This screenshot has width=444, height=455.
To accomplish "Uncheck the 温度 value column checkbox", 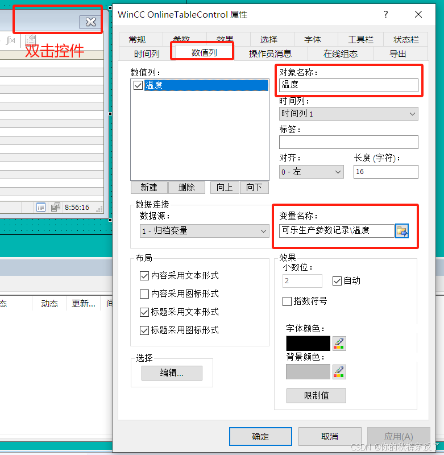I will [138, 85].
